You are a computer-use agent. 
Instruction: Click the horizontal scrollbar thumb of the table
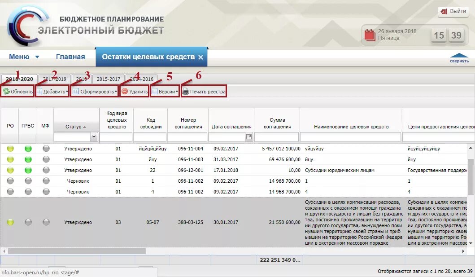[77, 251]
